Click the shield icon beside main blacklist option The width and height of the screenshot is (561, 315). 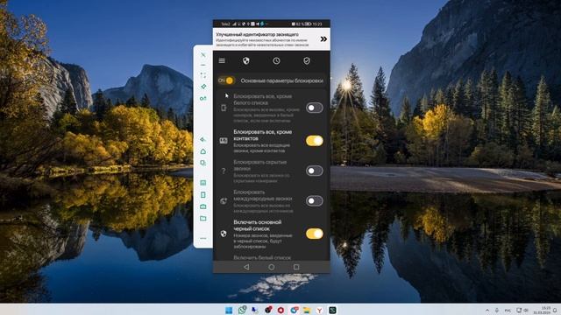click(x=224, y=234)
